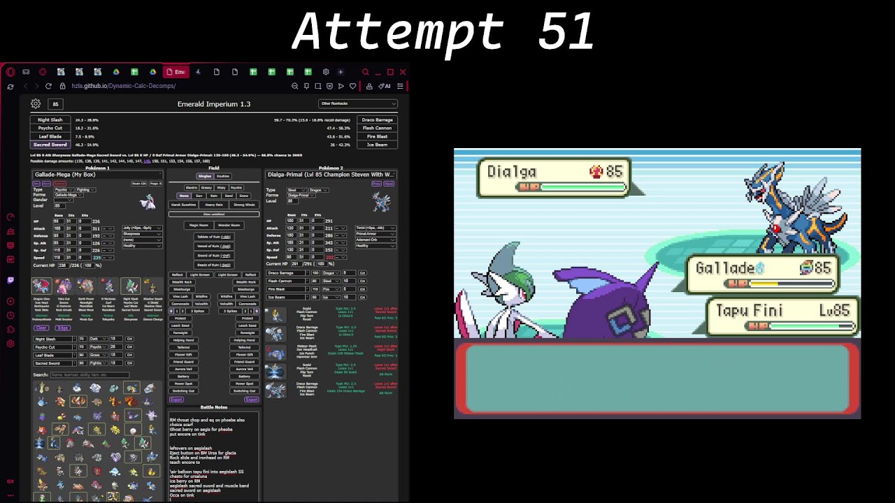
Task: Open the Opera main menu logo
Action: 10,72
